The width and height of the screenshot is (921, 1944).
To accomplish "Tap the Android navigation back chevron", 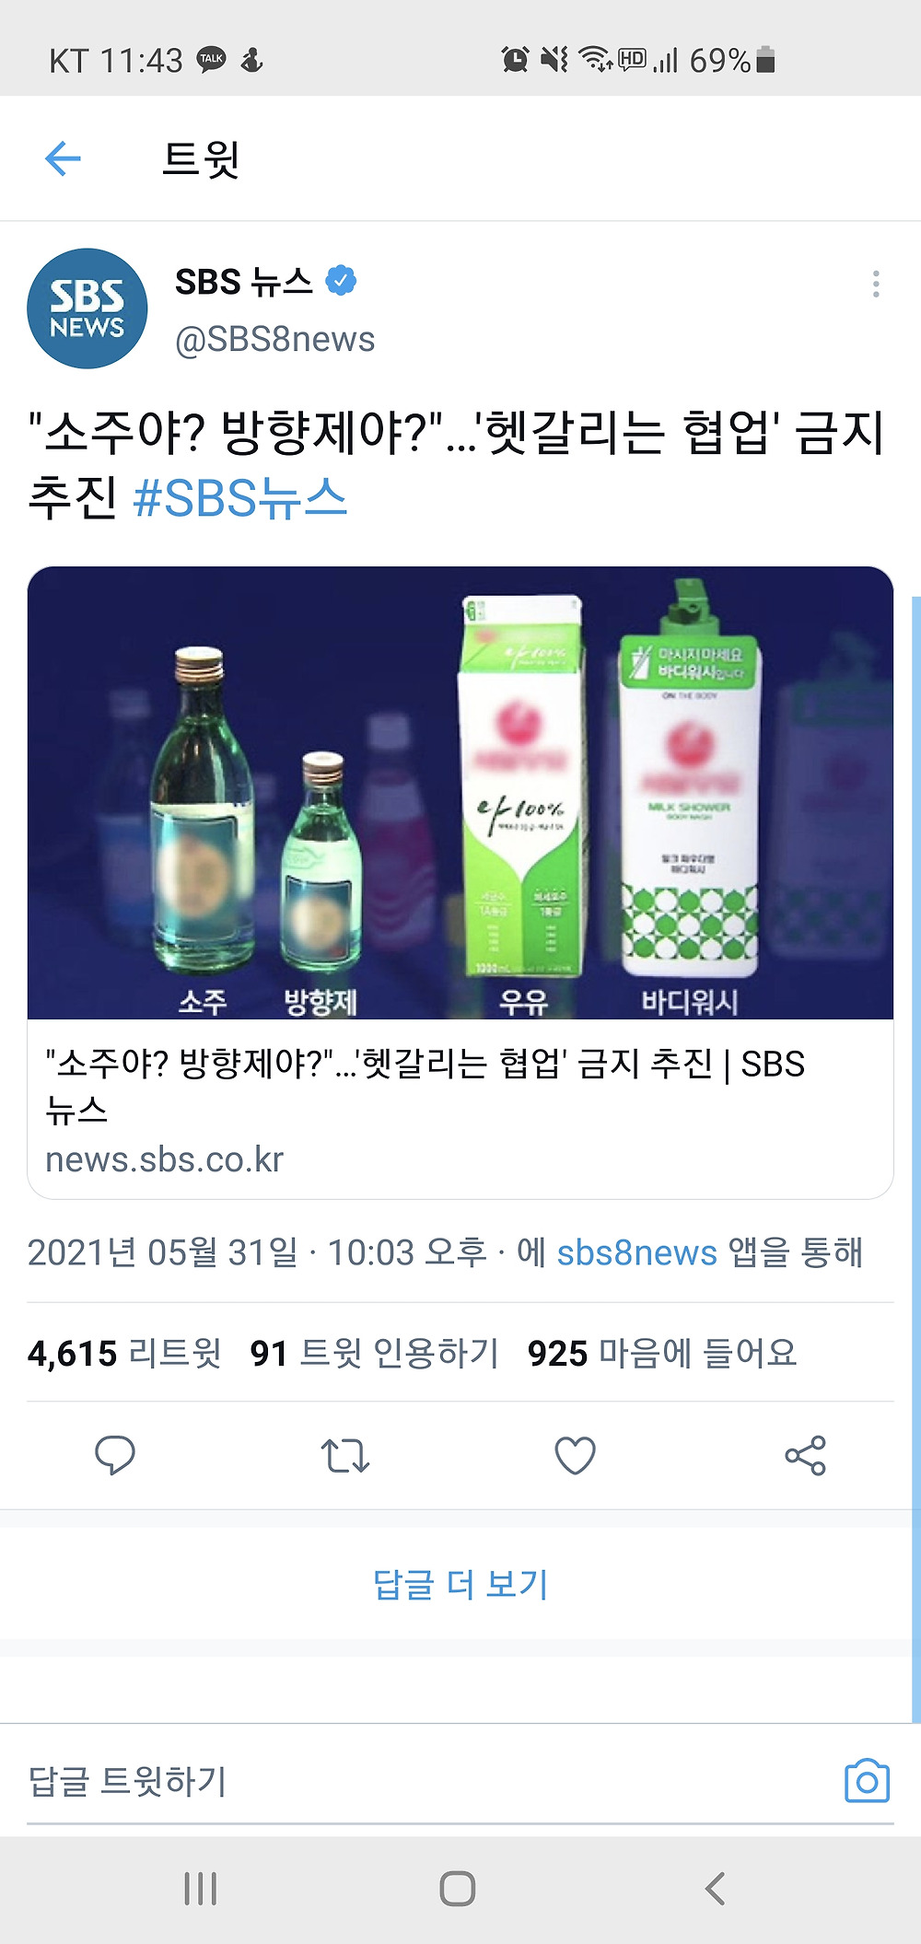I will [x=716, y=1889].
